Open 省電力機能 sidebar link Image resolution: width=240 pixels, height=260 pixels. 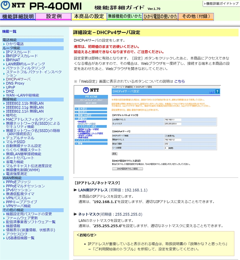click(x=15, y=162)
